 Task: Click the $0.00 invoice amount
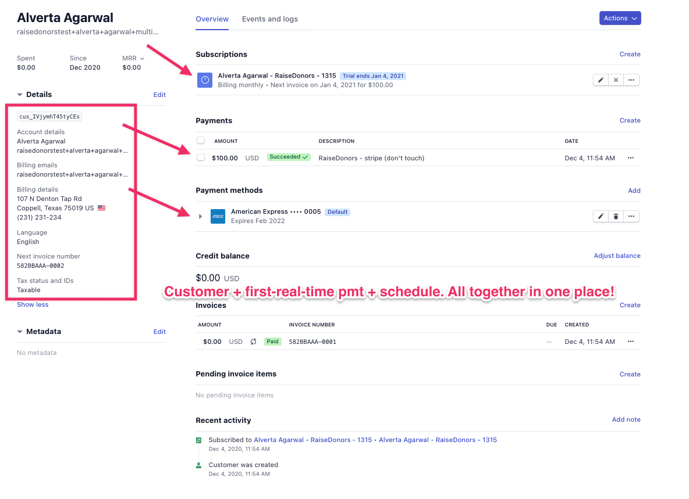(x=212, y=342)
